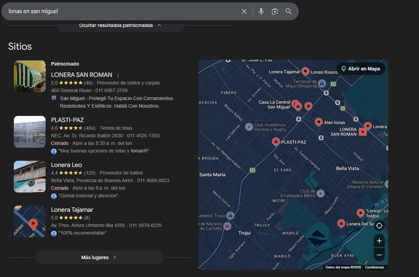Open PLASTI-PAZ listing title
The width and height of the screenshot is (419, 277).
[67, 120]
